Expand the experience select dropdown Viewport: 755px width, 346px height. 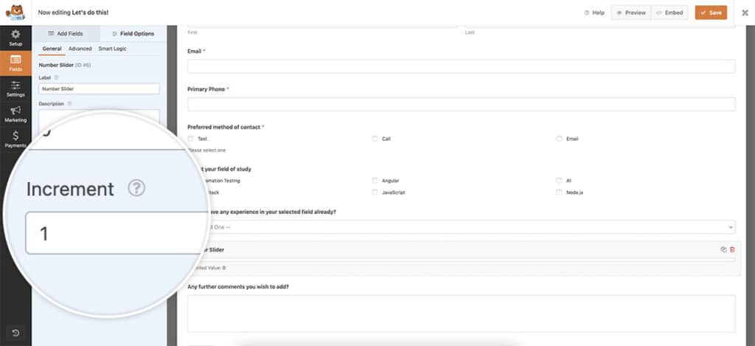[x=462, y=227]
